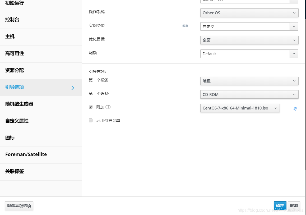Switch to the 资源分配 tab
Image resolution: width=306 pixels, height=215 pixels.
coord(41,71)
